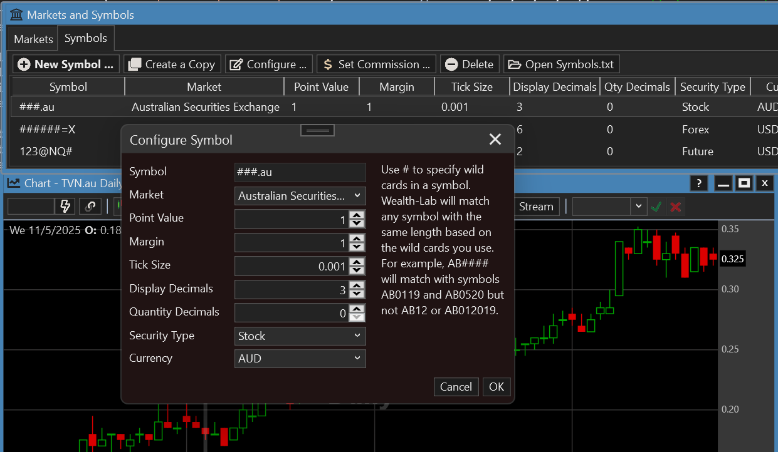Viewport: 778px width, 452px height.
Task: Increase Display Decimals with up arrow
Action: click(357, 285)
